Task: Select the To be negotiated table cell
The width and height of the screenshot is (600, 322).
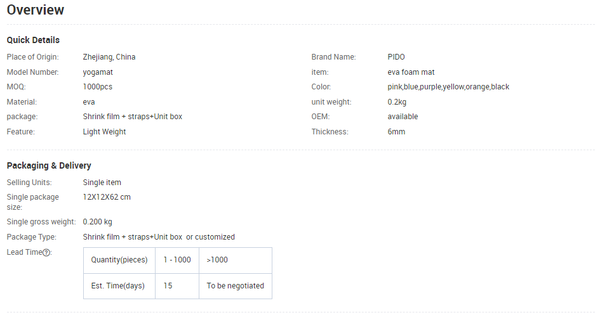Action: [235, 286]
